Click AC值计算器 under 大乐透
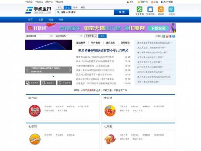This screenshot has width=201, height=151. [159, 106]
